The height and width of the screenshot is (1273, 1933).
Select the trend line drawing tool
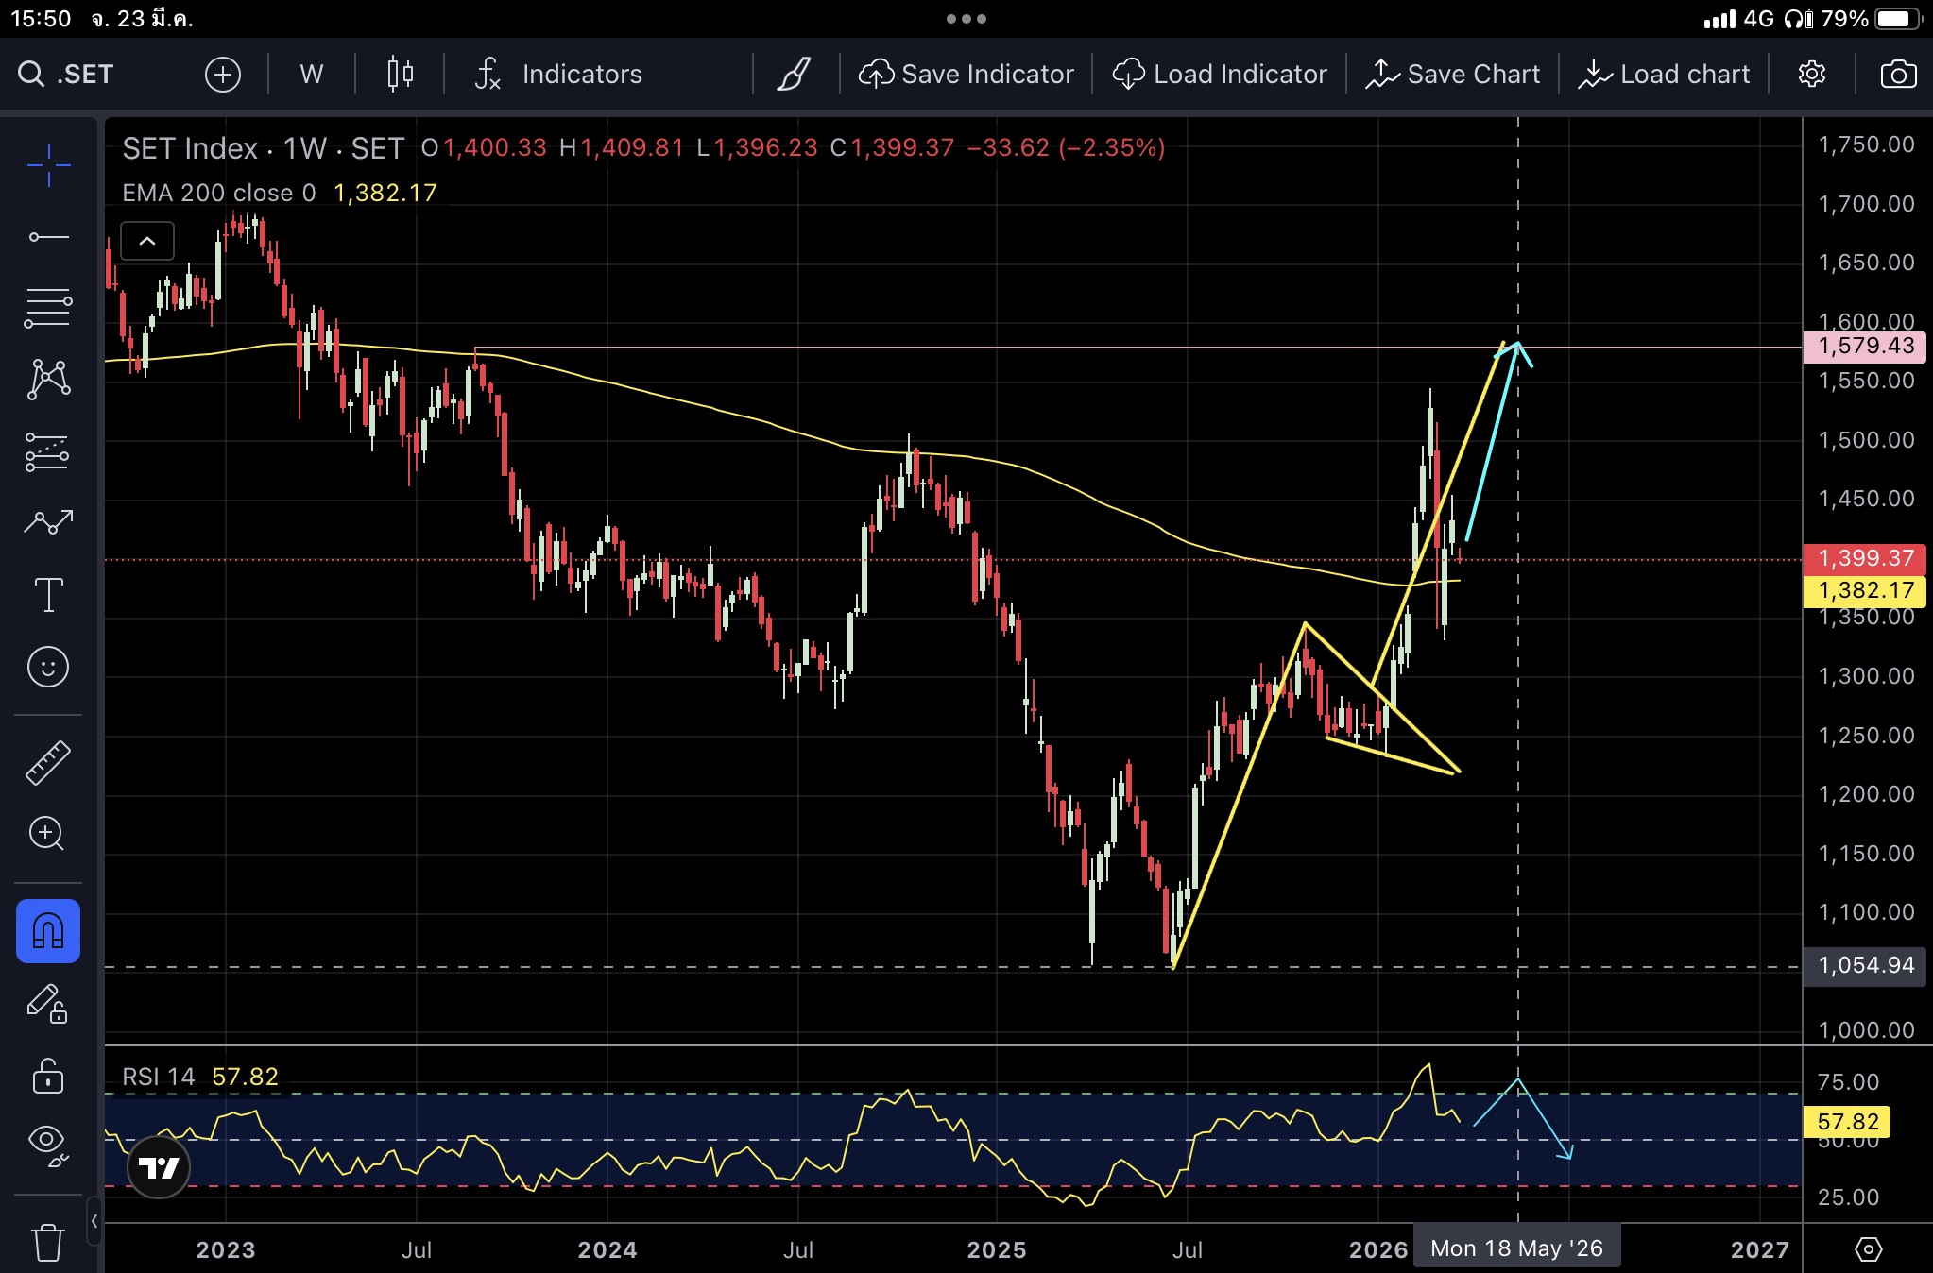point(48,237)
